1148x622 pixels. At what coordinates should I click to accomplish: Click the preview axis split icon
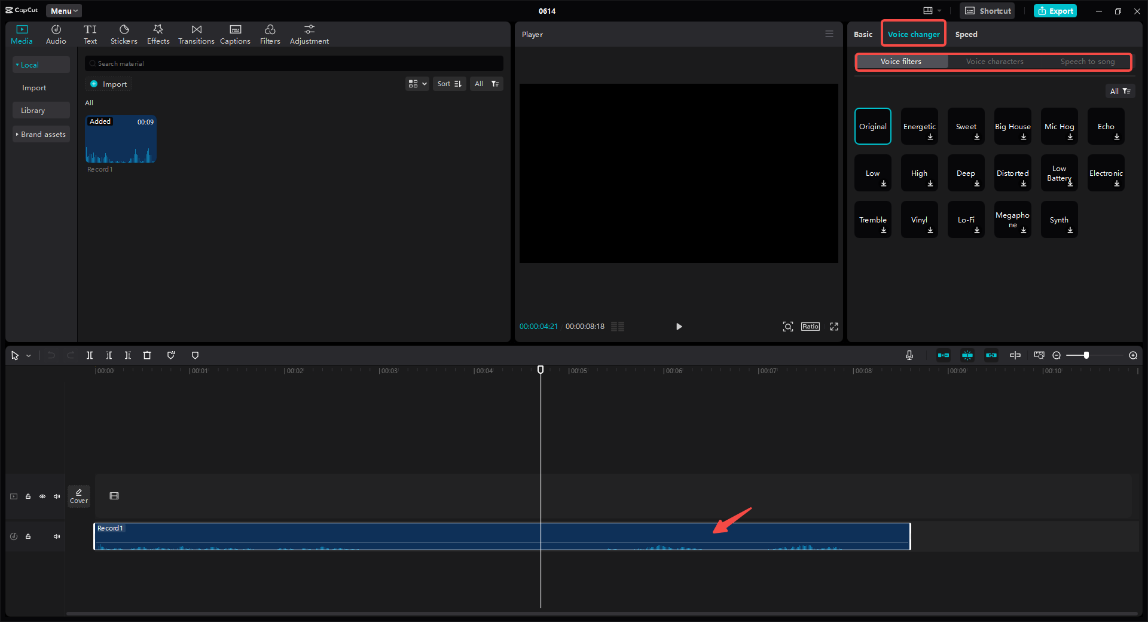[1015, 355]
